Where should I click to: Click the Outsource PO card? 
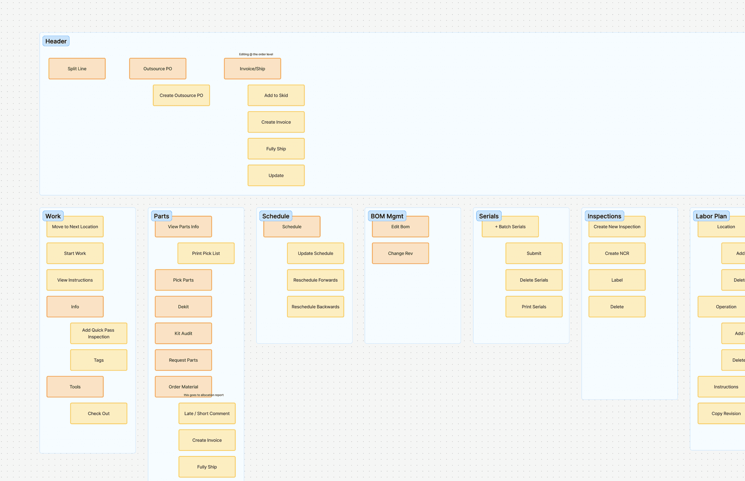pyautogui.click(x=158, y=69)
